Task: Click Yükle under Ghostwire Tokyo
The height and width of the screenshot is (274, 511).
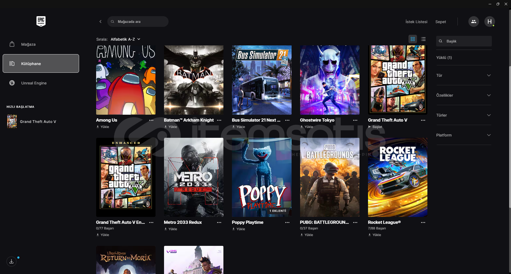Action: [x=307, y=127]
